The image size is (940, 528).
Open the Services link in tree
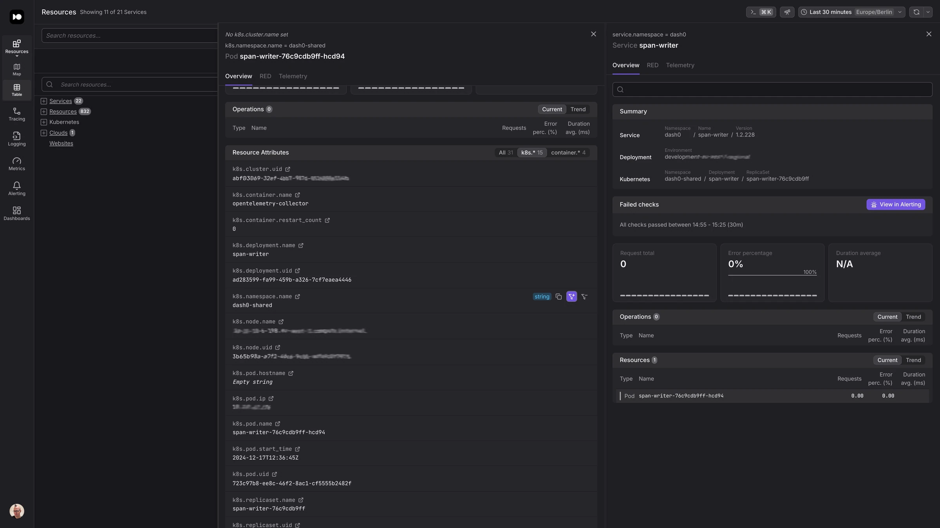[61, 101]
